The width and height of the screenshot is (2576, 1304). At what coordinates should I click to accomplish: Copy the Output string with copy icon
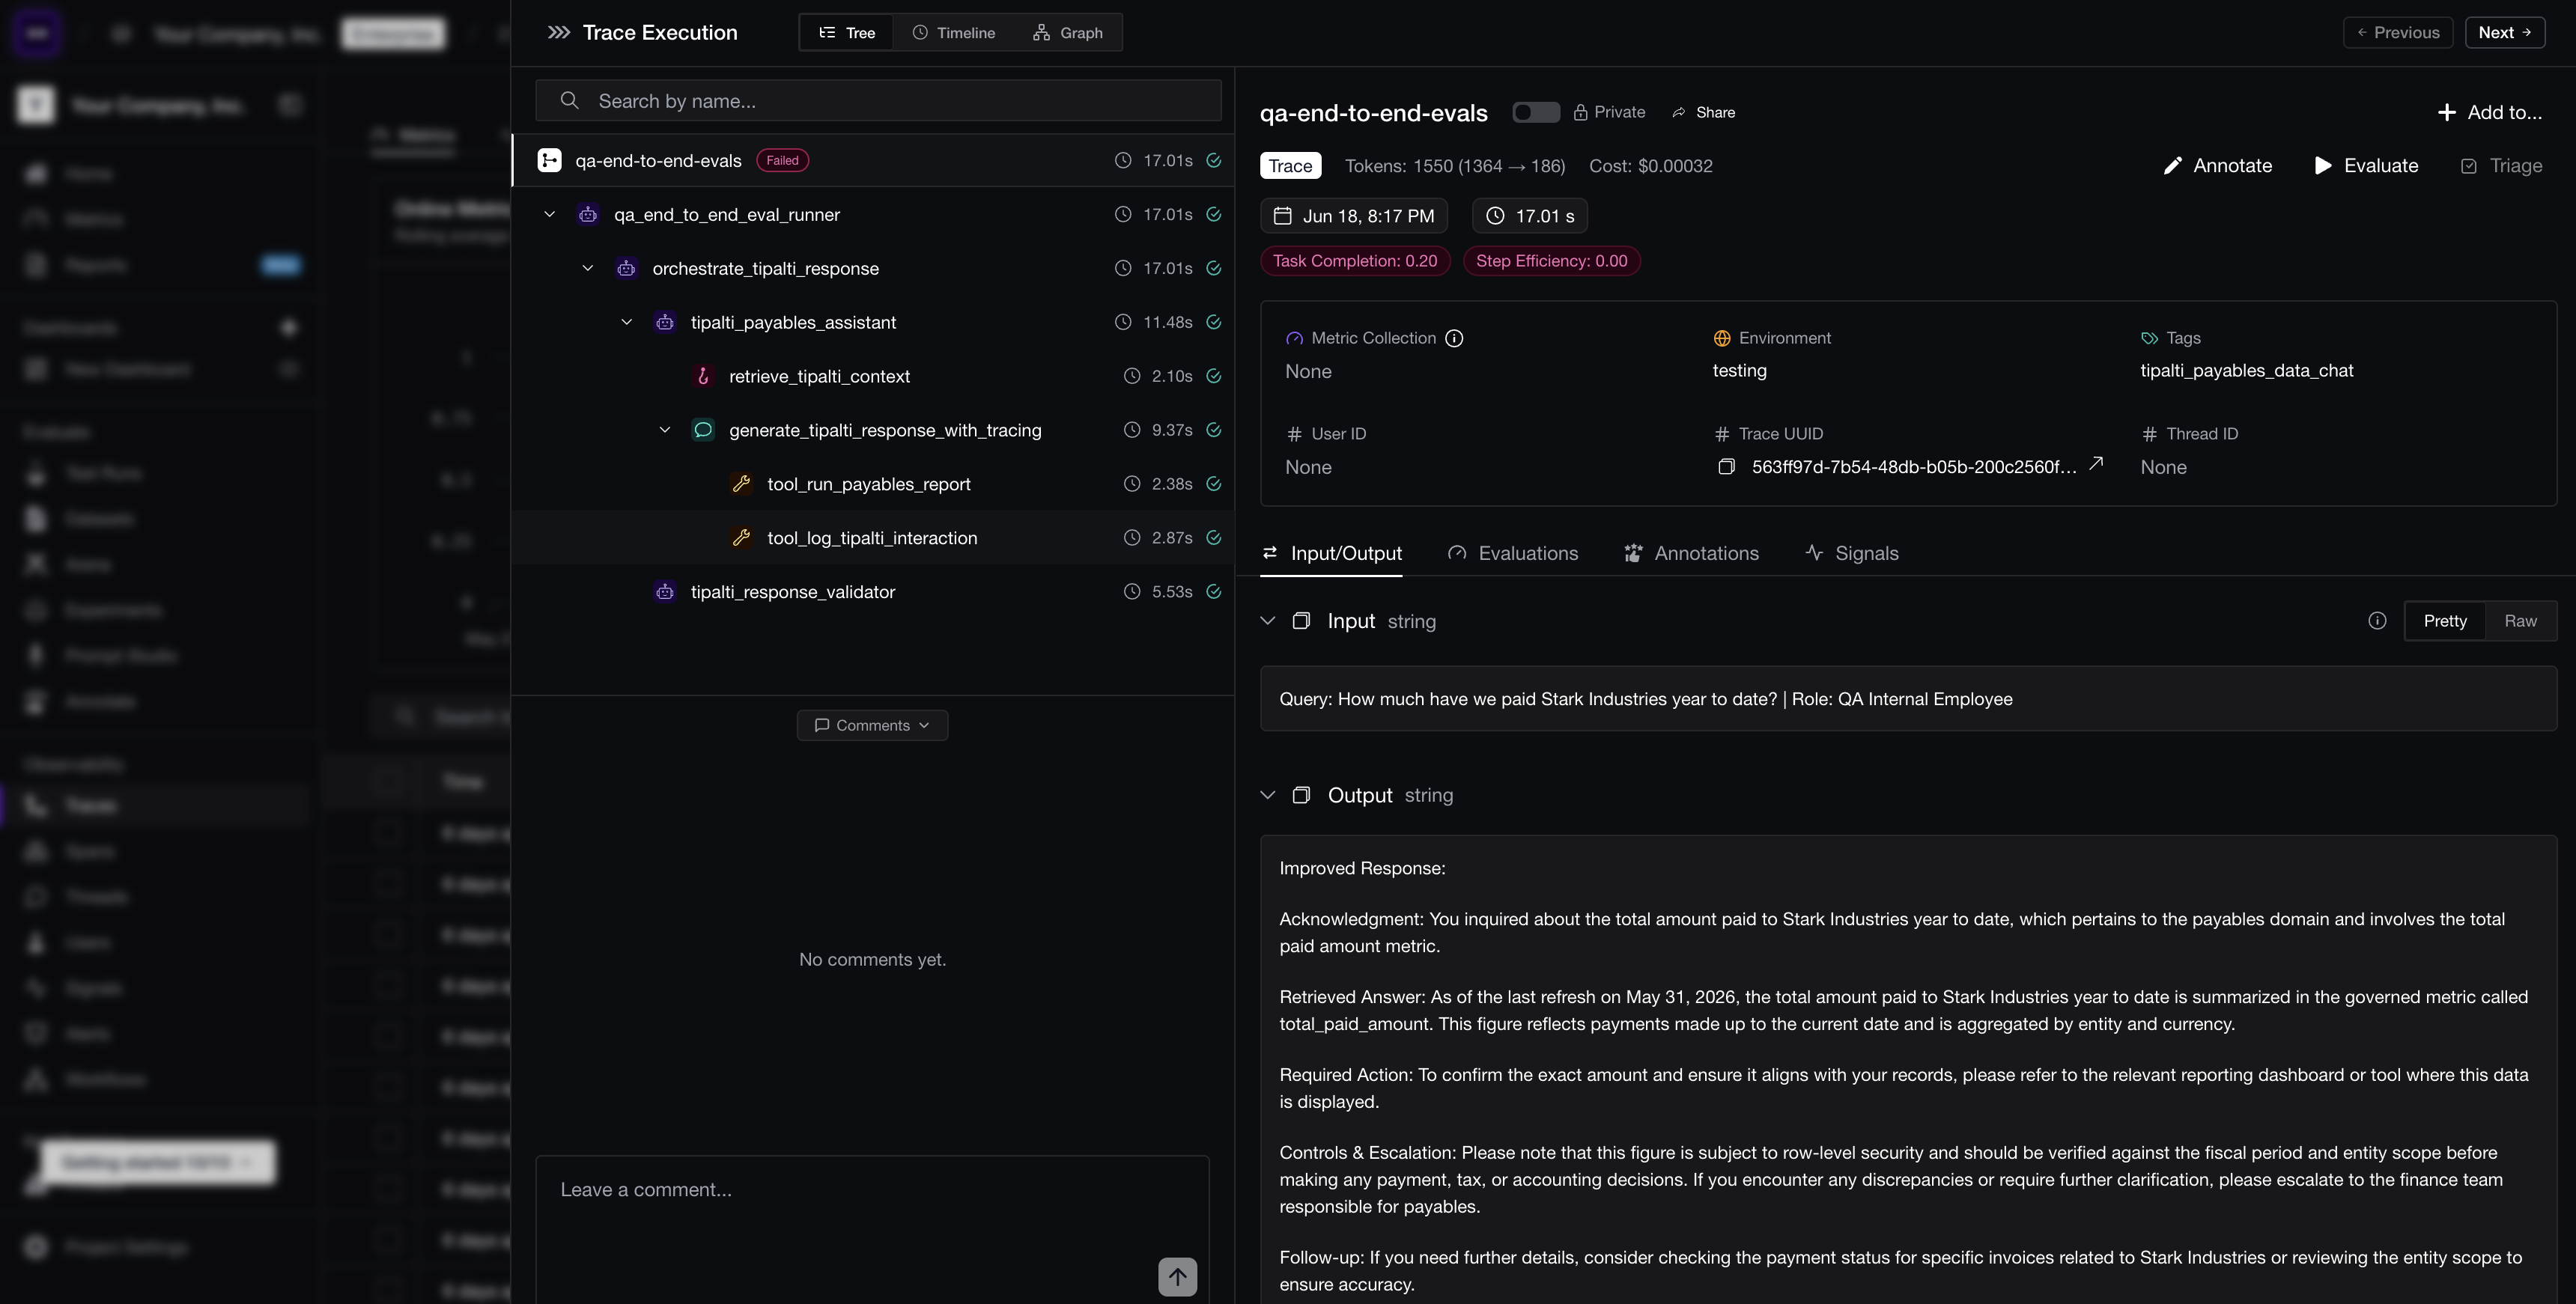(1301, 795)
